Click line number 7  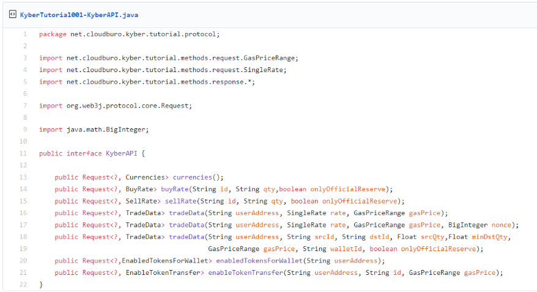pyautogui.click(x=24, y=106)
